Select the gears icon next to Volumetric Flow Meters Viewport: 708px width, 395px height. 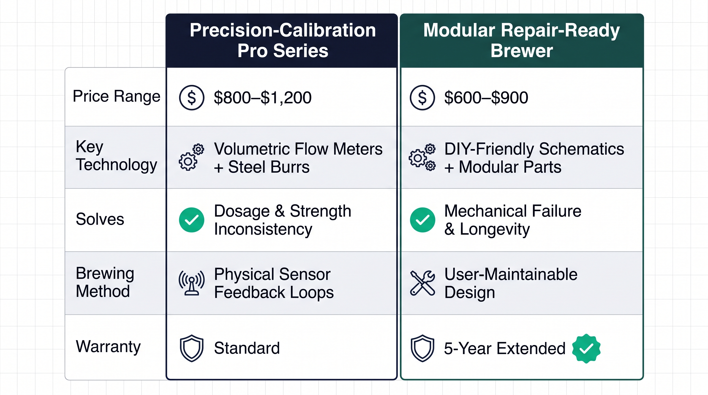pyautogui.click(x=192, y=157)
